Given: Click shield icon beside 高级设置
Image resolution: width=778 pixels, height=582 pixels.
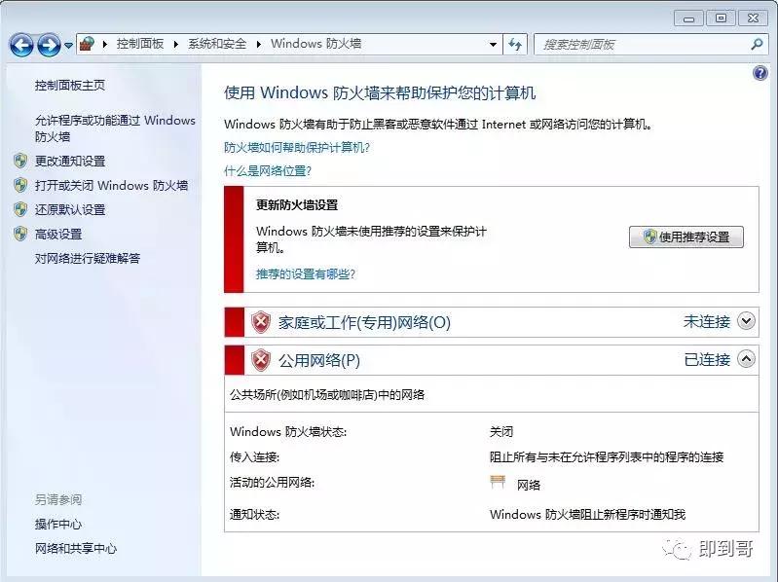Looking at the screenshot, I should click(x=20, y=234).
